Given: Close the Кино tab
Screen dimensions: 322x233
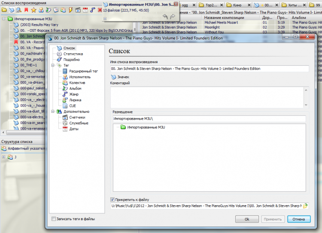Looking at the screenshot, I should click(x=249, y=5).
